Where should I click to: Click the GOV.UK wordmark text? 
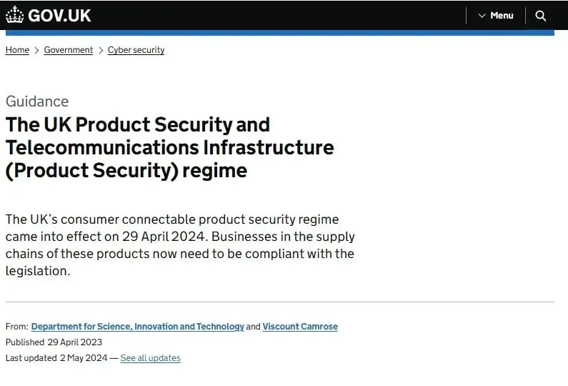(x=59, y=16)
